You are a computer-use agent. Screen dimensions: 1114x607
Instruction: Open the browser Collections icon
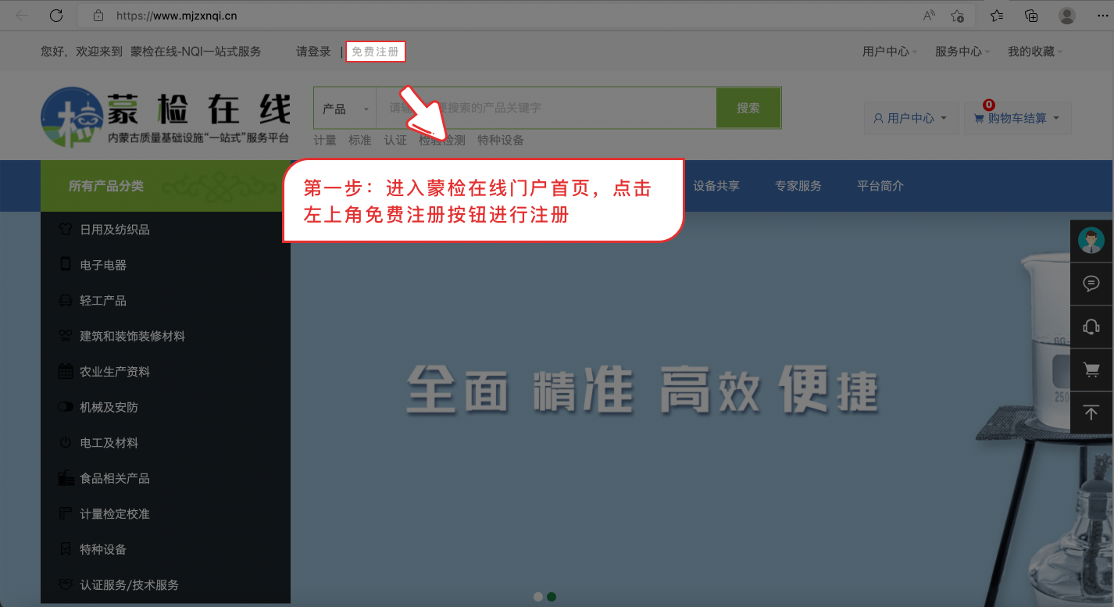(x=1031, y=15)
